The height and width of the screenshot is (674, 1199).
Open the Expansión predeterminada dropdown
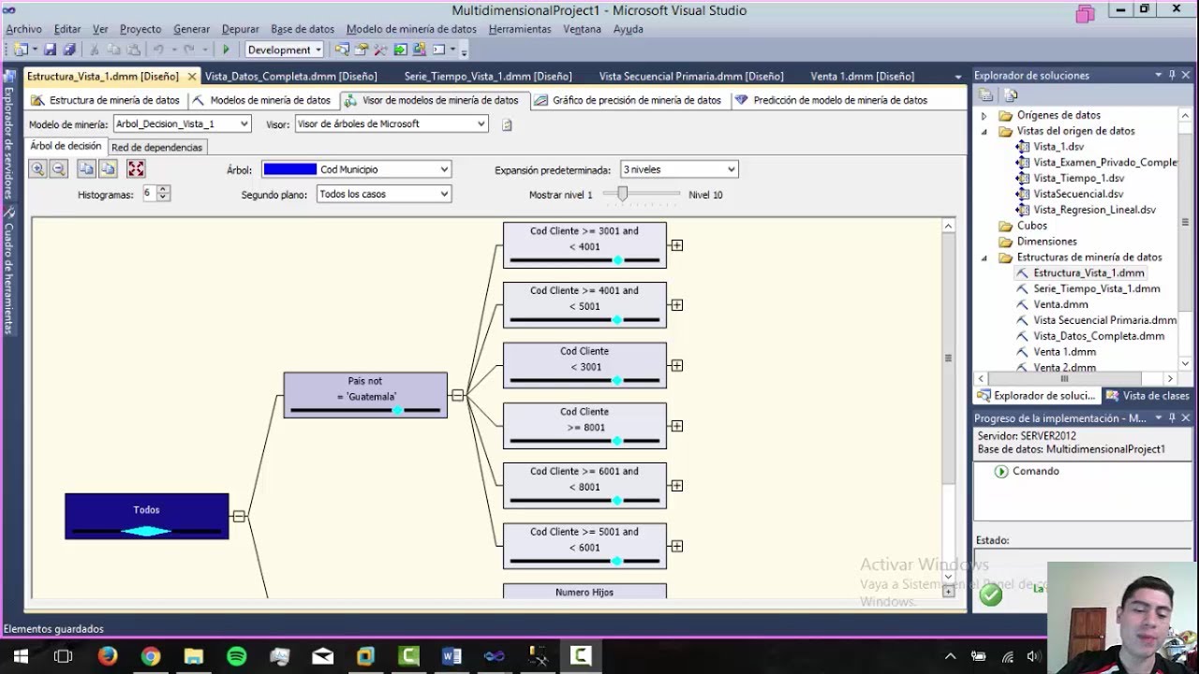point(731,169)
